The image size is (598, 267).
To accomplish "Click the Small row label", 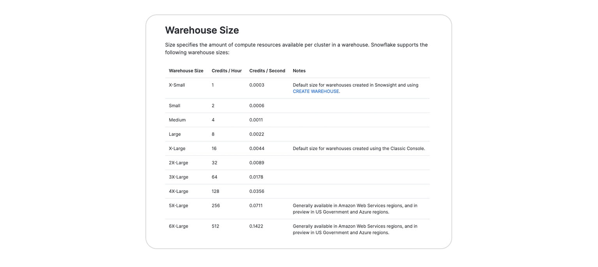I will (174, 105).
